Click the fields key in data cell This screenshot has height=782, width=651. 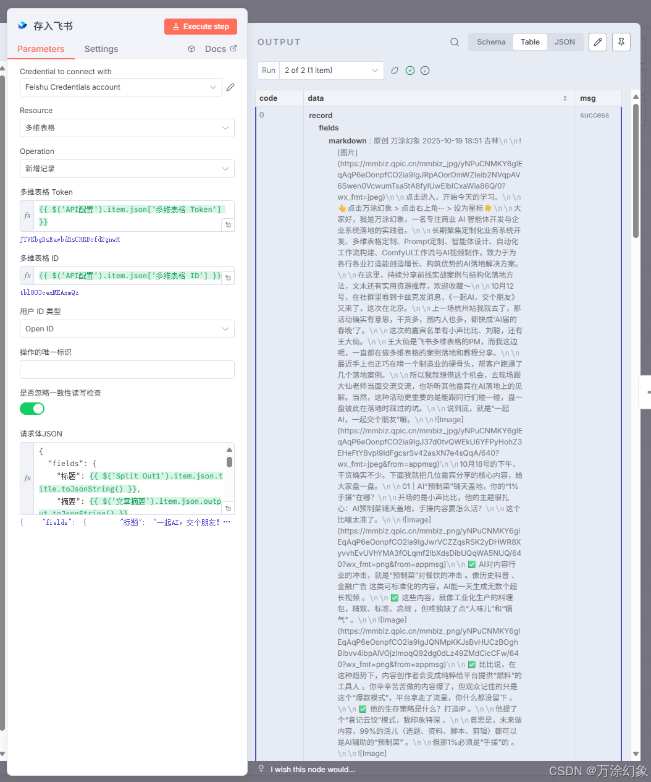329,128
